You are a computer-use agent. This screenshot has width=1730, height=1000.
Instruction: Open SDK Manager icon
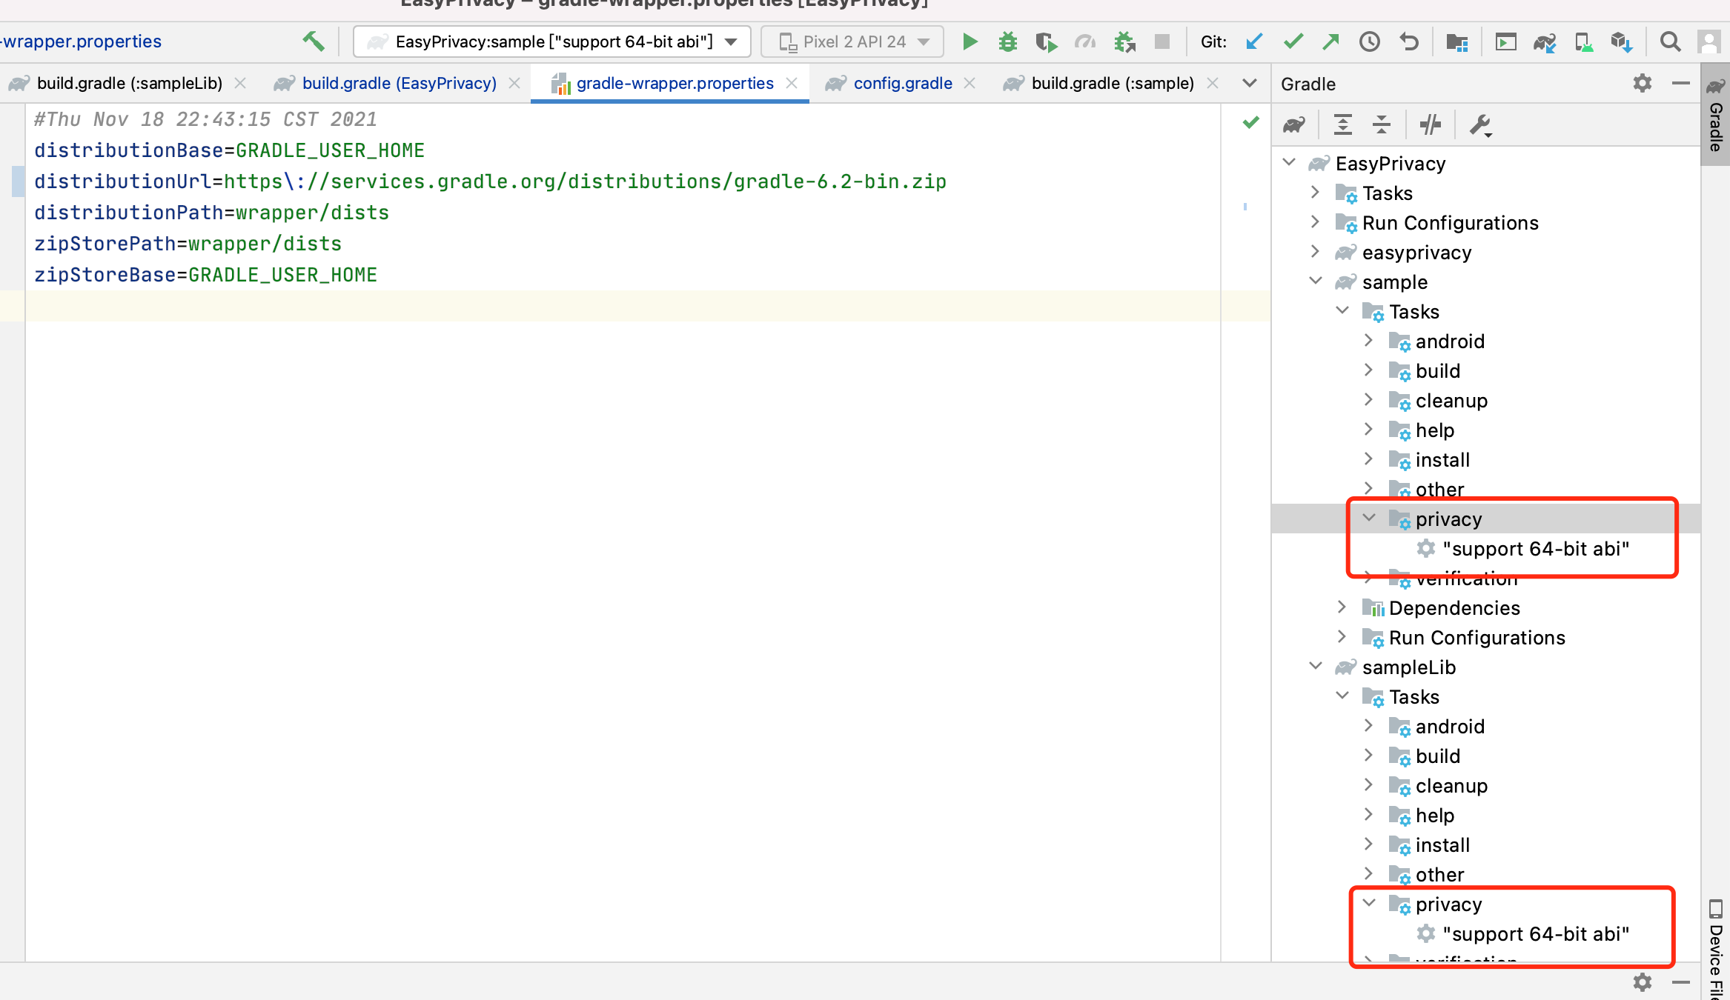point(1622,41)
